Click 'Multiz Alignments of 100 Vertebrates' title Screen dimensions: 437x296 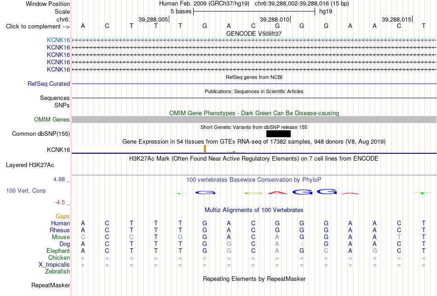tap(254, 210)
